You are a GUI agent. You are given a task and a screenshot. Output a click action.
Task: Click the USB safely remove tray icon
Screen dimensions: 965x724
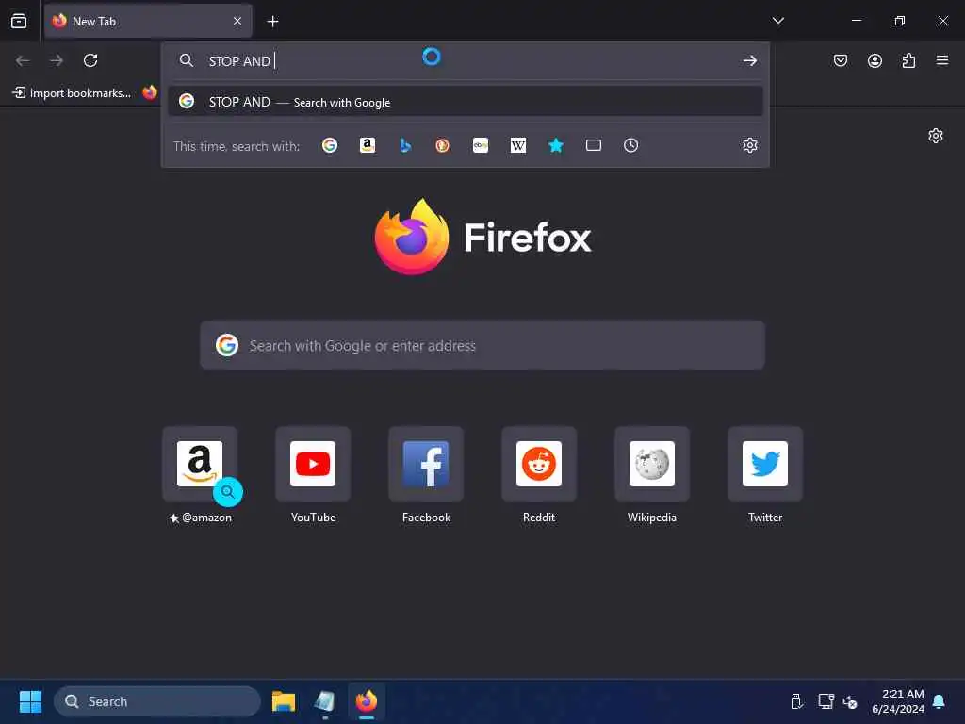pos(795,701)
